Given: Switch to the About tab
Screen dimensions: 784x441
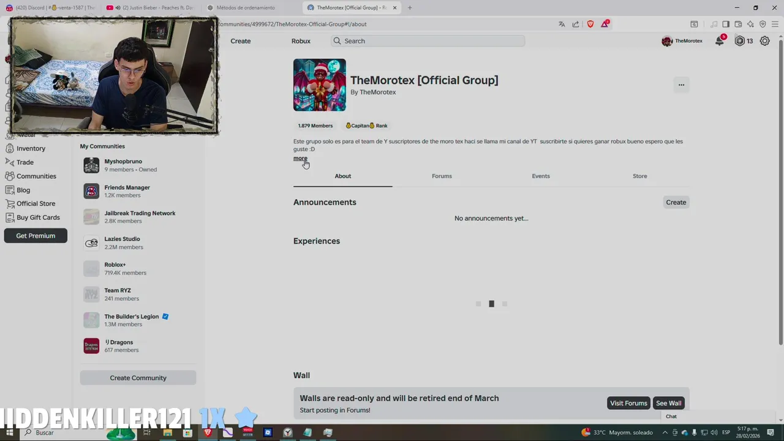Looking at the screenshot, I should click(343, 176).
